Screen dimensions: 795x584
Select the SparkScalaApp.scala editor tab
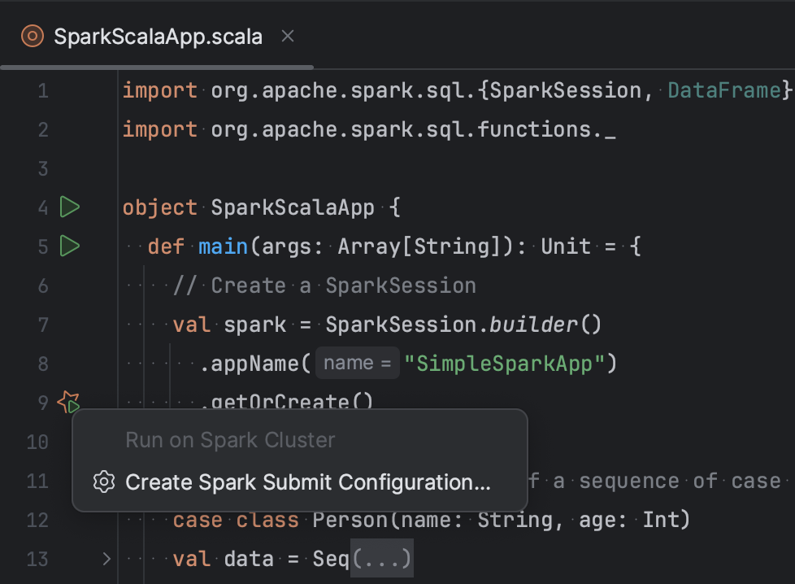[x=156, y=36]
